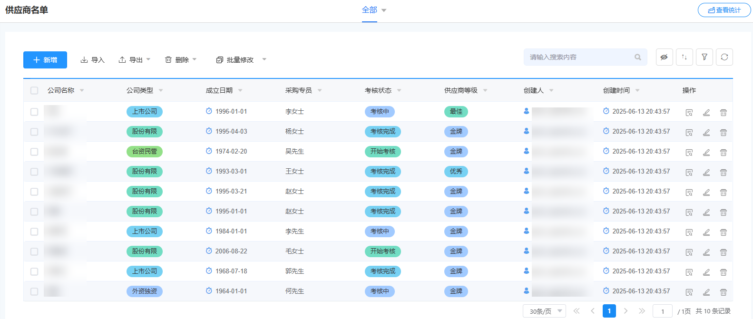Image resolution: width=753 pixels, height=319 pixels.
Task: Edit the 何先生 supplier row
Action: (706, 292)
